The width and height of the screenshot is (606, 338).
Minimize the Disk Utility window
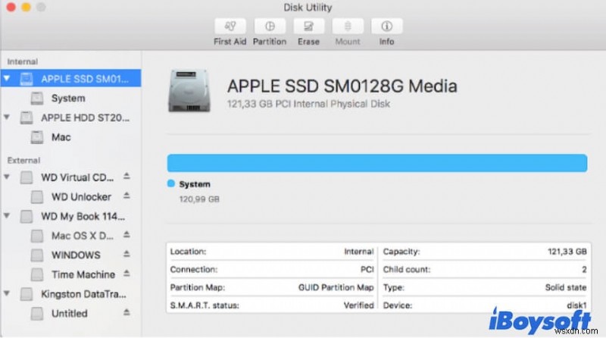point(26,7)
